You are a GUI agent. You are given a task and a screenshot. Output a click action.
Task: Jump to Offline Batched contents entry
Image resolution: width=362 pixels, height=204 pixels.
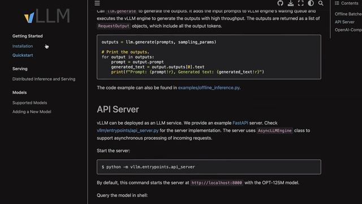[x=348, y=14]
